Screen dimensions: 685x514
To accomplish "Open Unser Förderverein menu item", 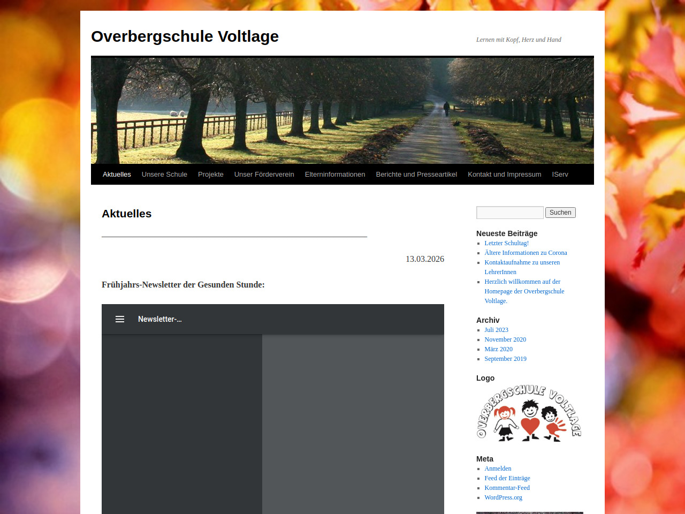I will (264, 175).
